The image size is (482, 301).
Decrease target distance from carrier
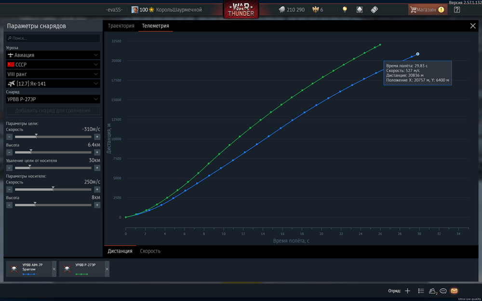(x=9, y=168)
